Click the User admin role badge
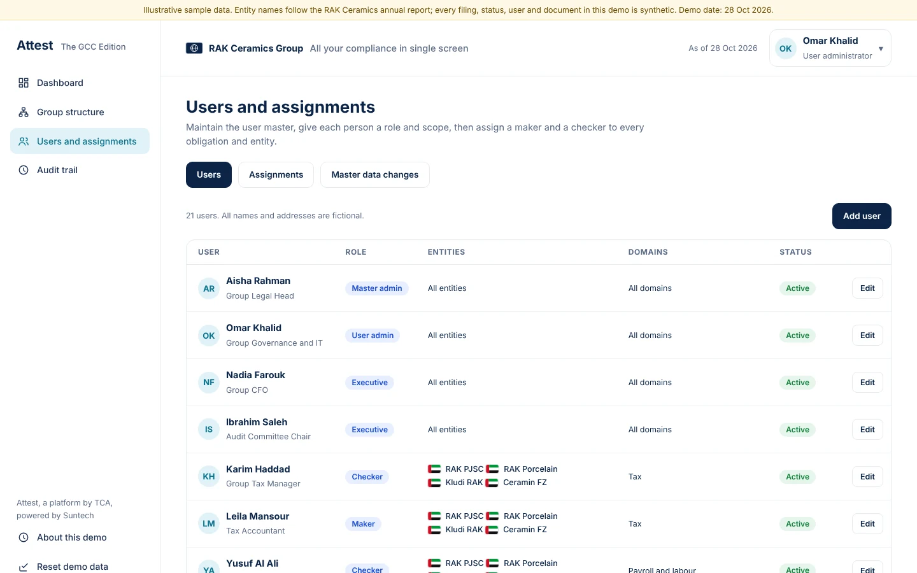This screenshot has width=917, height=573. click(x=373, y=336)
